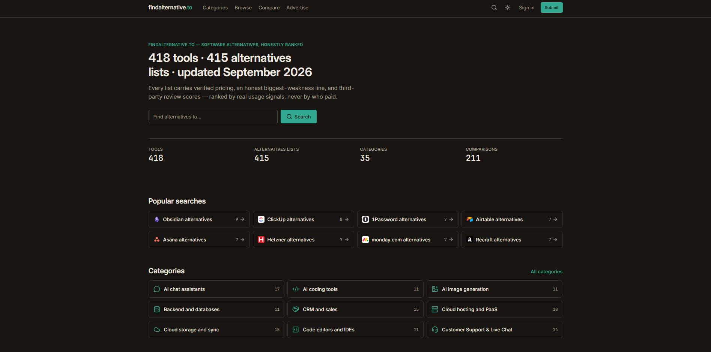Screen dimensions: 711x352
Task: Open the header search icon
Action: pos(494,7)
